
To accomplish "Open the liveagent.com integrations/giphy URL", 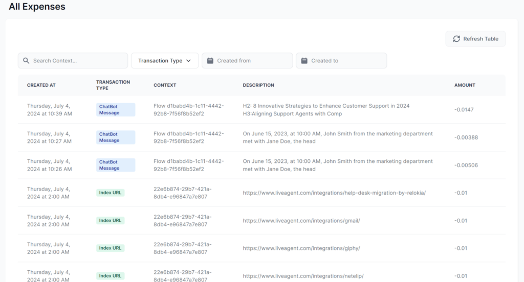I will 301,248.
